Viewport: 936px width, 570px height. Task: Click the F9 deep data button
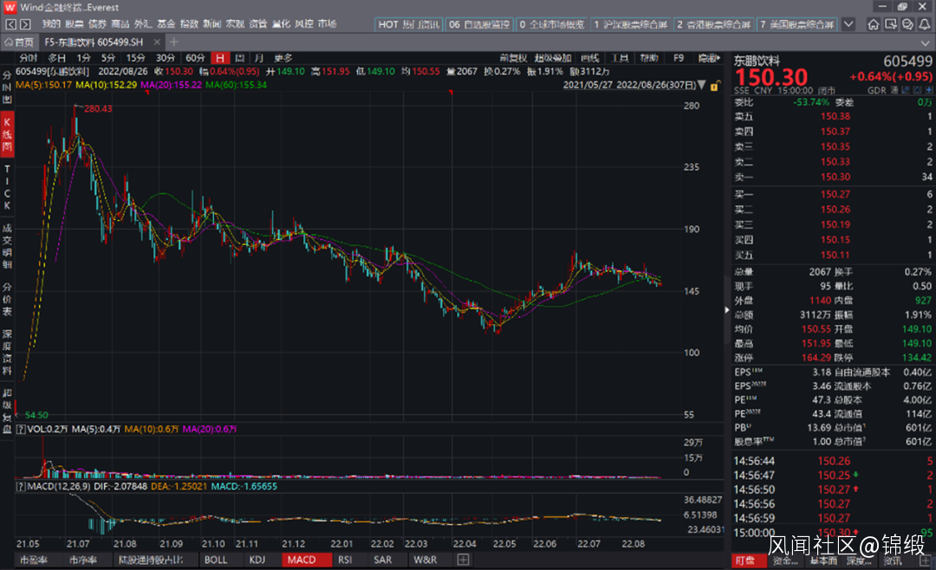678,58
